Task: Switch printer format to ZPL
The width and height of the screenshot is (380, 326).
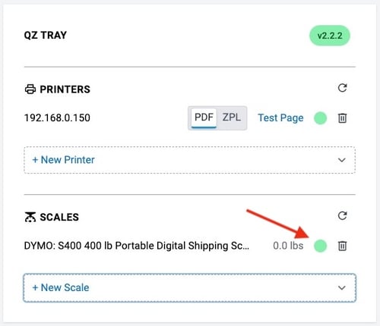Action: [232, 118]
